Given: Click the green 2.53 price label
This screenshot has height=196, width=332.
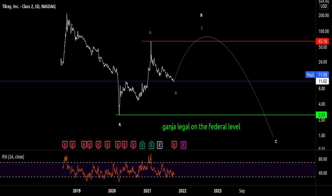Looking at the screenshot, I should 321,115.
